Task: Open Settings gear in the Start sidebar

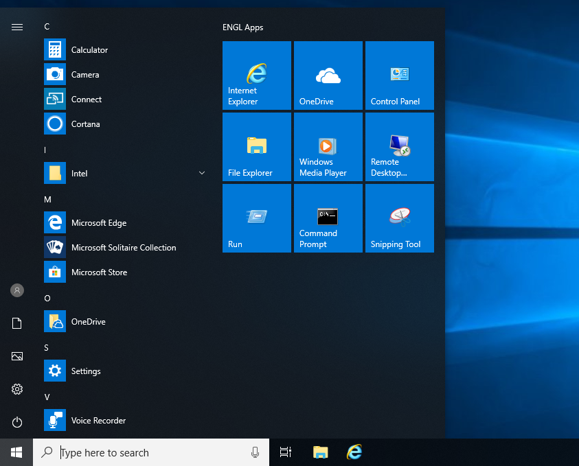Action: (x=17, y=389)
